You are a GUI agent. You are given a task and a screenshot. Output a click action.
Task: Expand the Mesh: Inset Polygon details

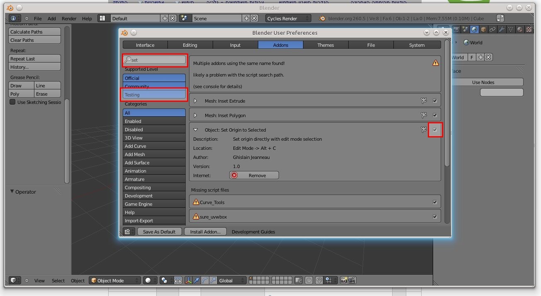point(195,116)
